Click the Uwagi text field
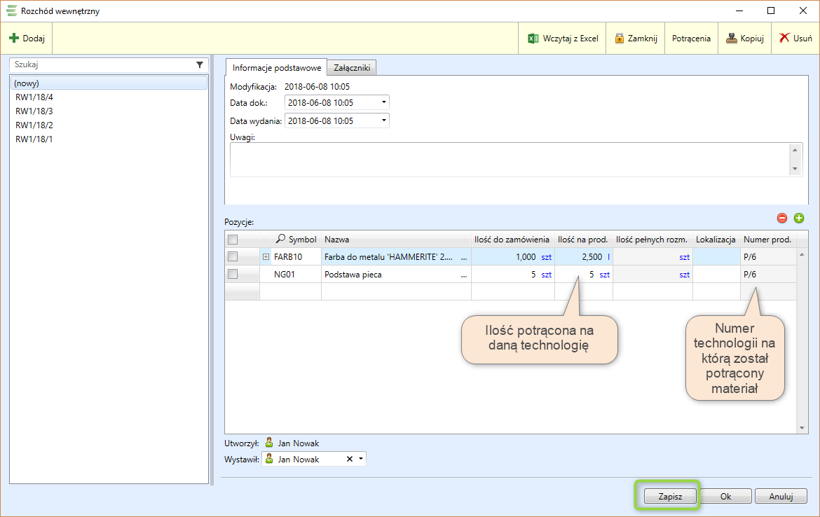Viewport: 820px width, 517px height. click(508, 160)
